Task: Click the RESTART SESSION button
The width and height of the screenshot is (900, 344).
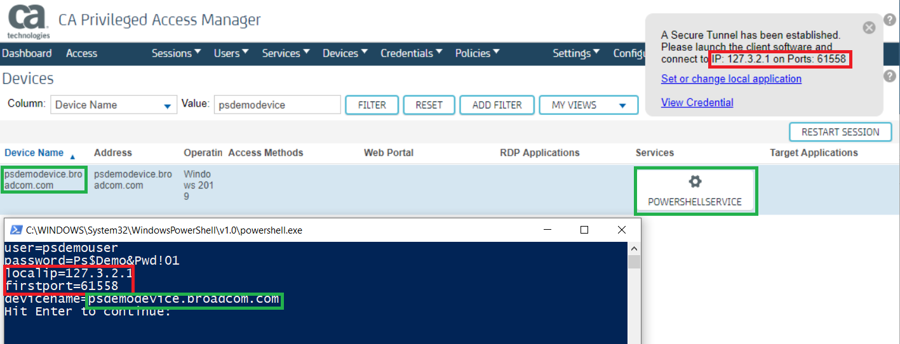Action: 840,132
